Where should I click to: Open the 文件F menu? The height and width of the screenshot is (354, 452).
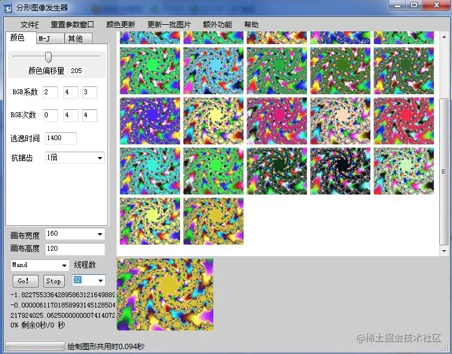tap(30, 25)
